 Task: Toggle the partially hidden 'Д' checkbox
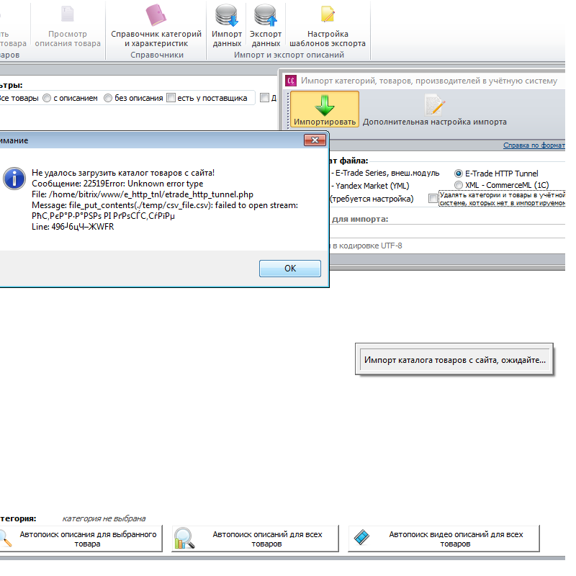point(264,98)
